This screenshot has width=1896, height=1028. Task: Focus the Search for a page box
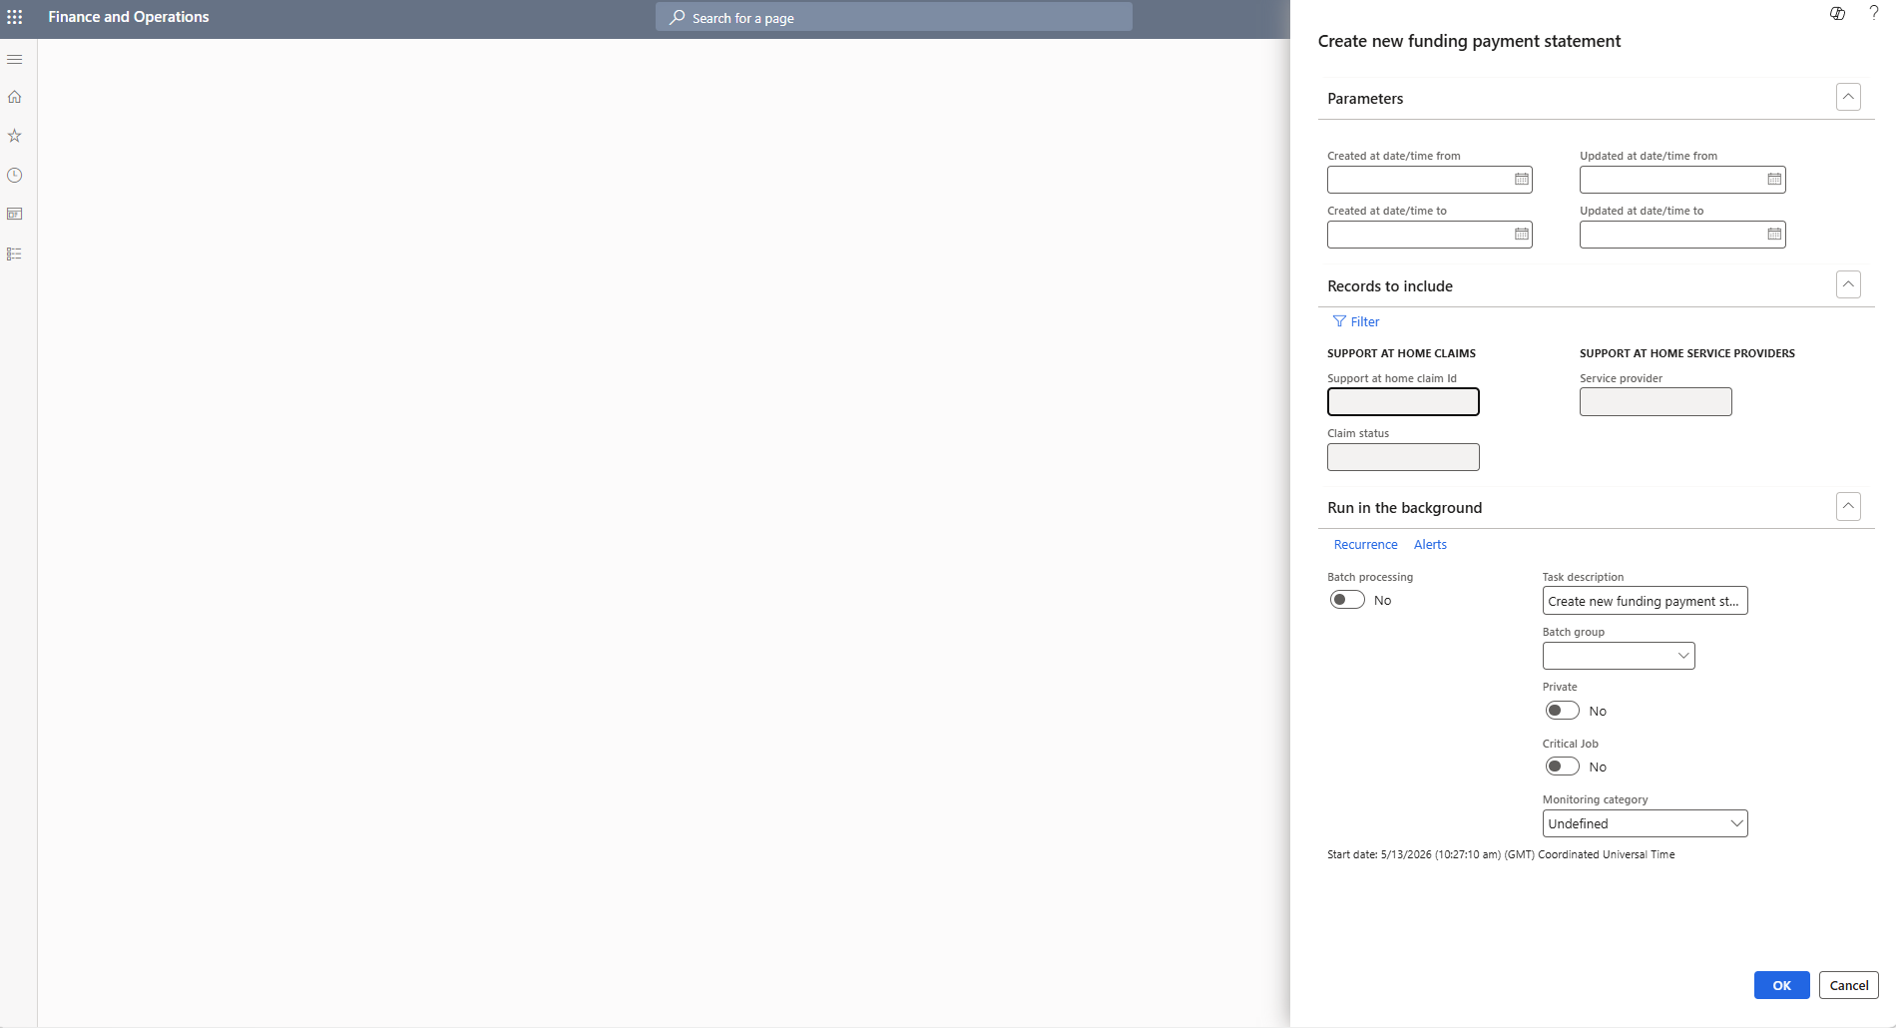click(x=893, y=17)
